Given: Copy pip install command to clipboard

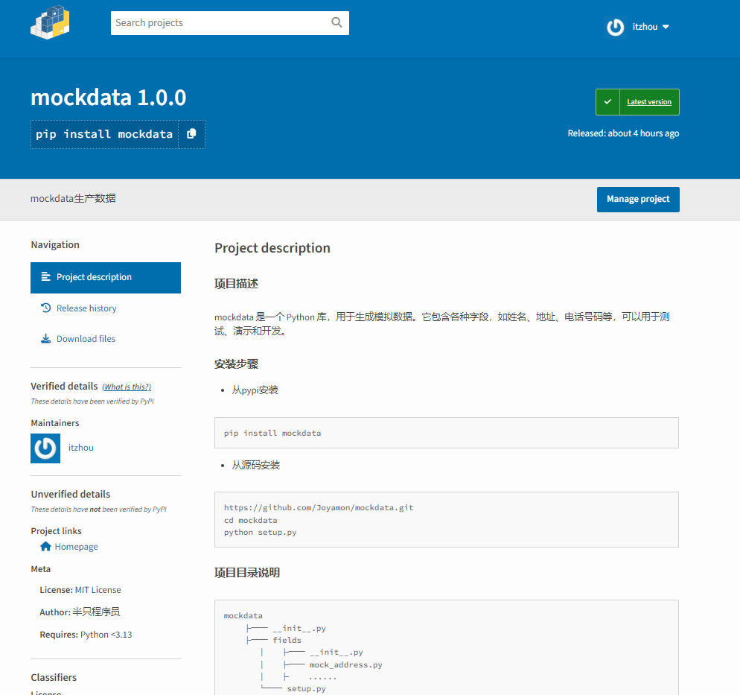Looking at the screenshot, I should [191, 134].
